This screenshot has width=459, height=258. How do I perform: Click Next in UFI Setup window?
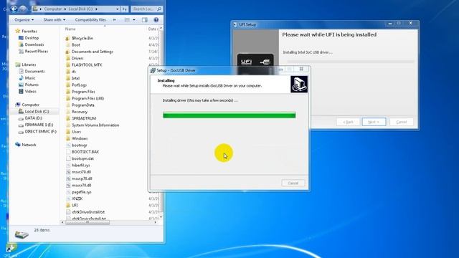click(374, 122)
